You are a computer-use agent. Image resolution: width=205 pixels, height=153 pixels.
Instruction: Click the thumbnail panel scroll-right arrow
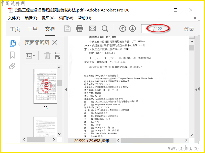pyautogui.click(x=54, y=139)
